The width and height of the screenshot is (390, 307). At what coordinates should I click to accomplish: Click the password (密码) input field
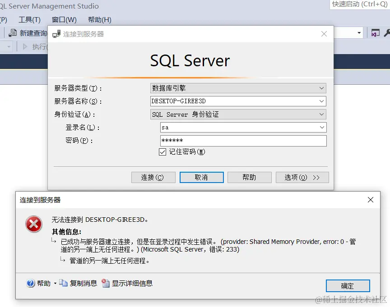(243, 141)
